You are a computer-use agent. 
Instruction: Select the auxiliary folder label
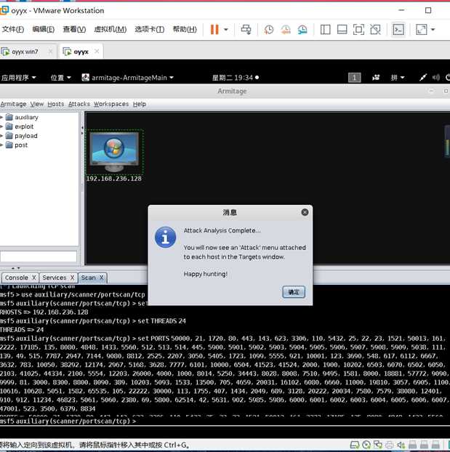26,117
